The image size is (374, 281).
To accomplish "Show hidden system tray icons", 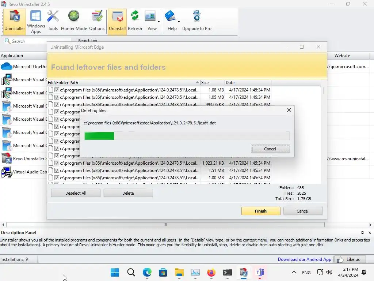I will point(294,272).
